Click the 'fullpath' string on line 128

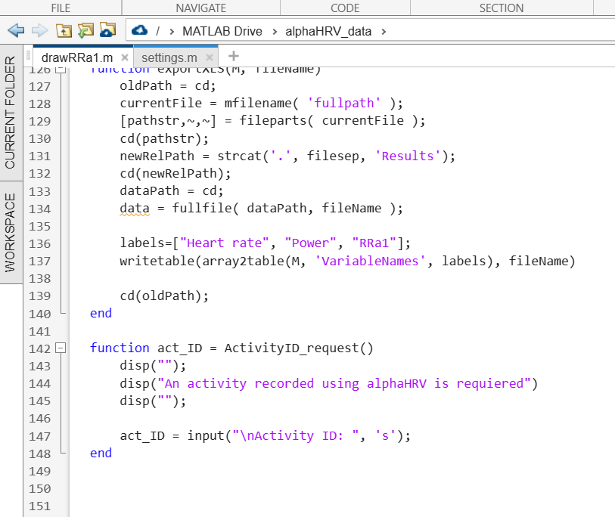pos(343,103)
